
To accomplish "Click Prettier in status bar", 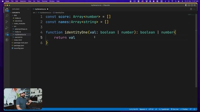I will tap(184, 109).
